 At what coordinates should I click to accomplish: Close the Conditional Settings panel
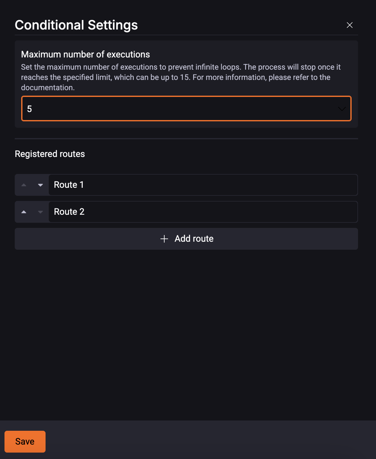[x=350, y=25]
